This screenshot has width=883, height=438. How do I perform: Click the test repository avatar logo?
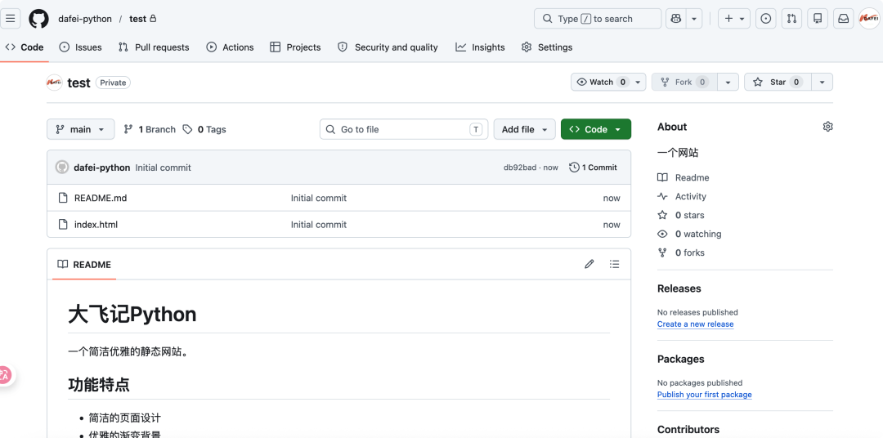[x=54, y=83]
